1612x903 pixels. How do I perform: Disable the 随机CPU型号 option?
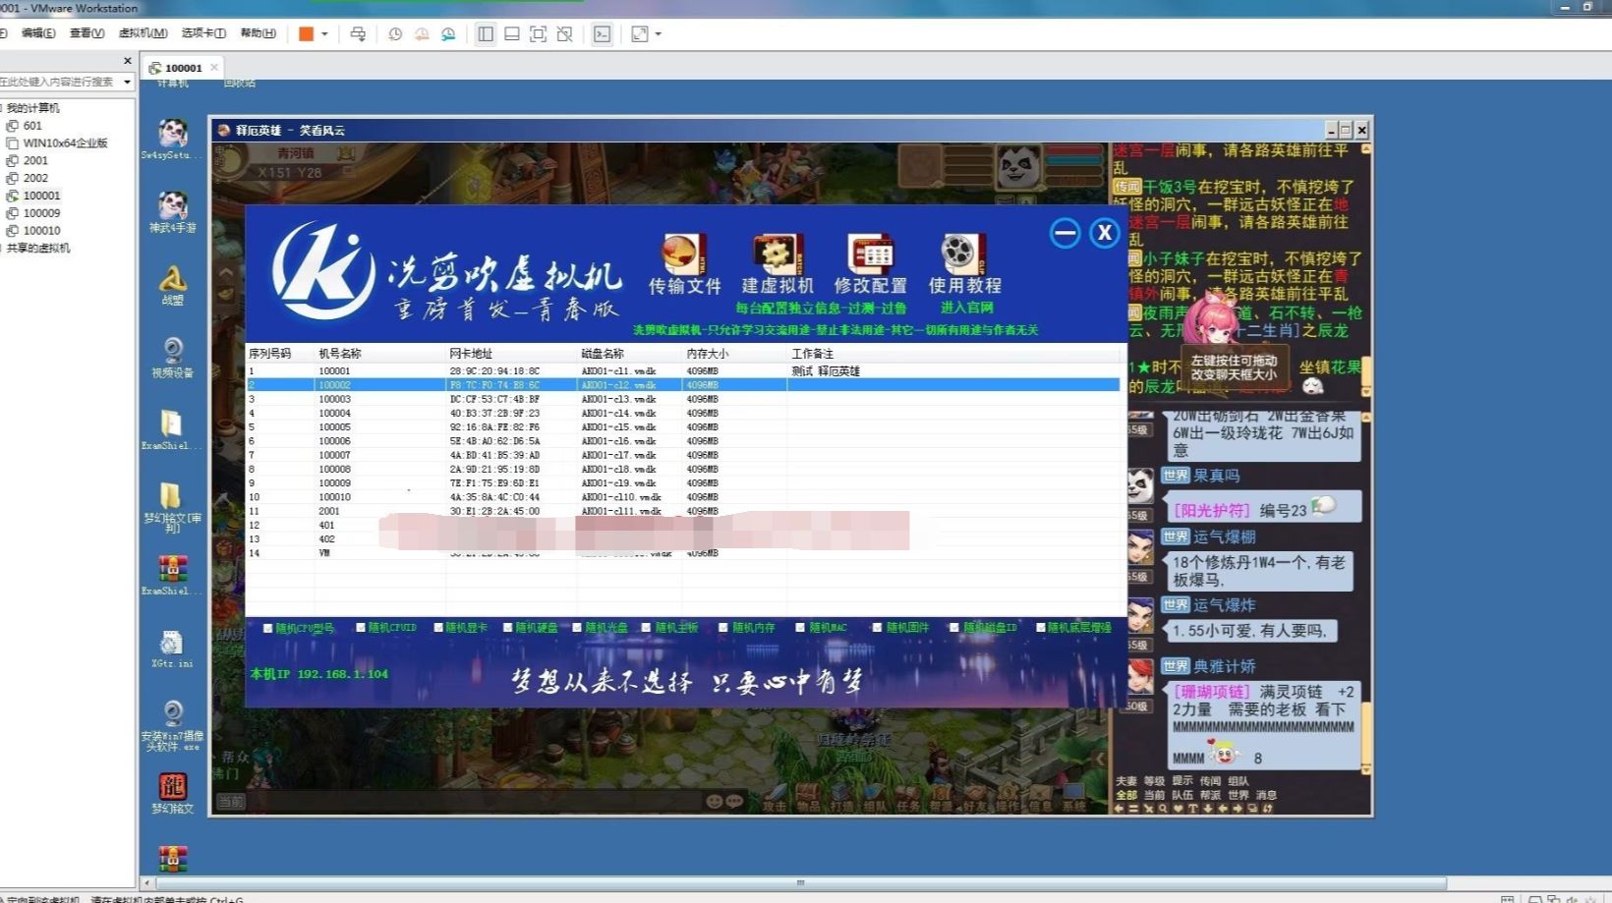pos(268,626)
